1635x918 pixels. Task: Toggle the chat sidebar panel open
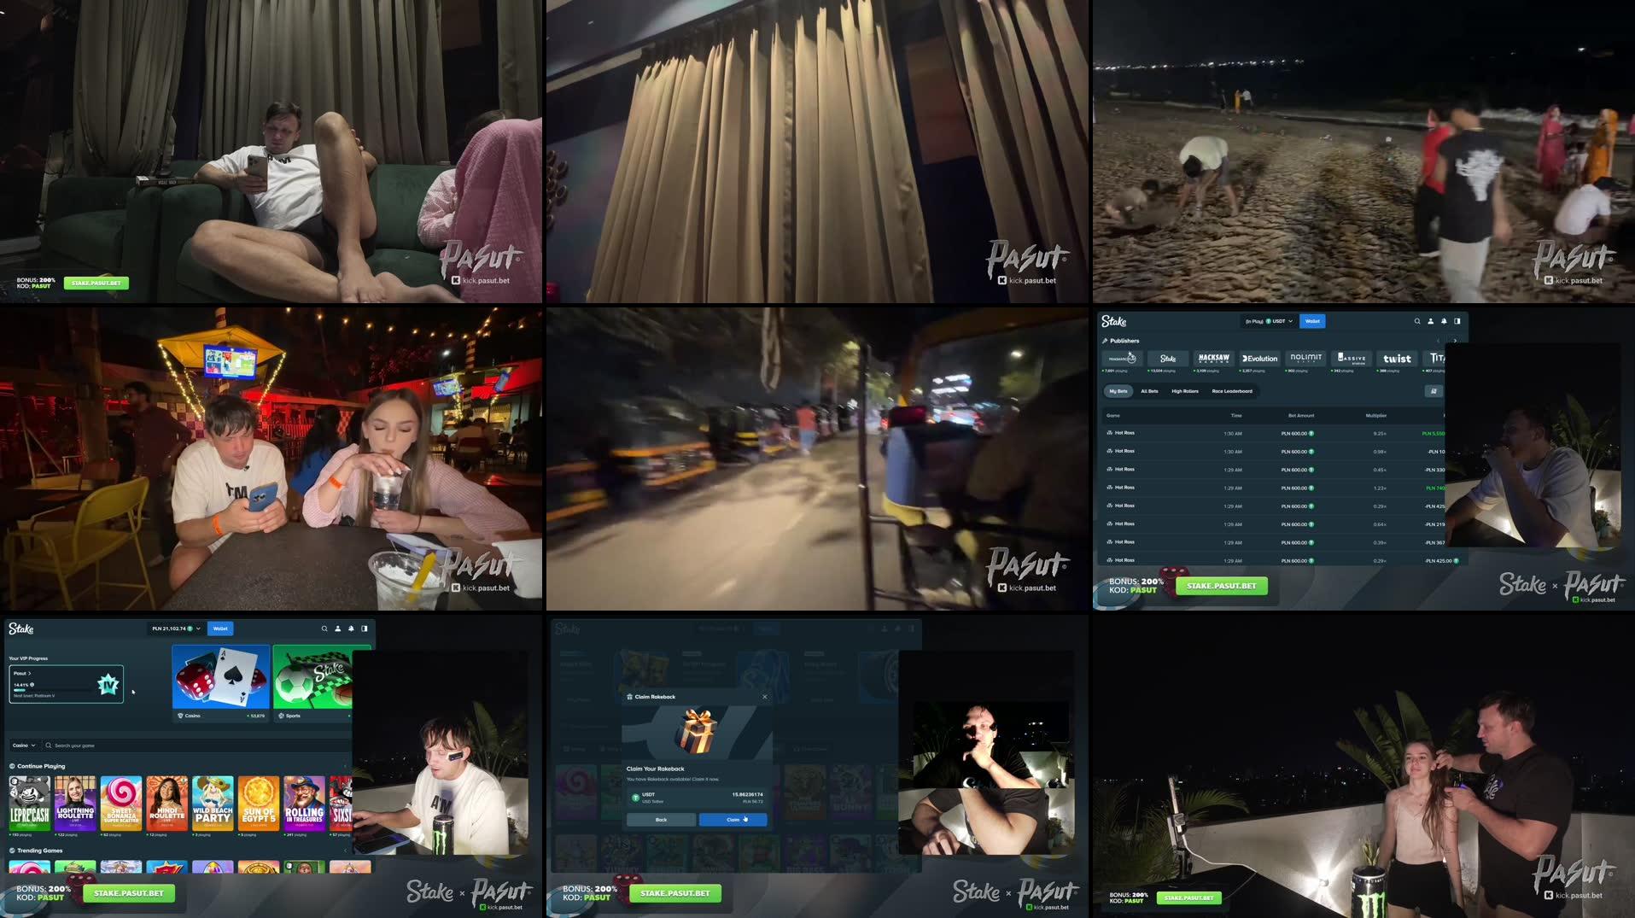click(1457, 321)
